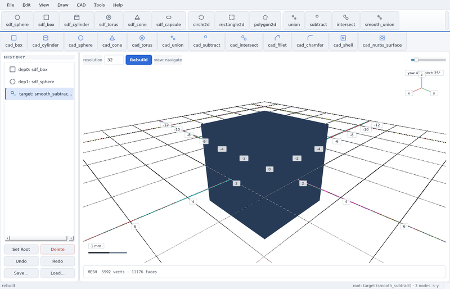The height and width of the screenshot is (289, 450).
Task: Select the rectangle2d tool
Action: click(x=232, y=21)
